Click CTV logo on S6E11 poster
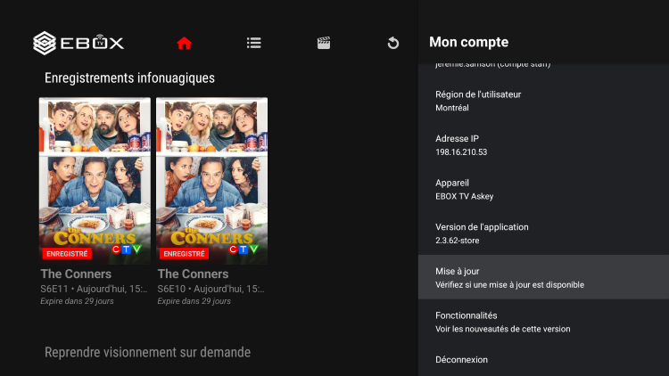This screenshot has width=669, height=376. click(x=127, y=249)
